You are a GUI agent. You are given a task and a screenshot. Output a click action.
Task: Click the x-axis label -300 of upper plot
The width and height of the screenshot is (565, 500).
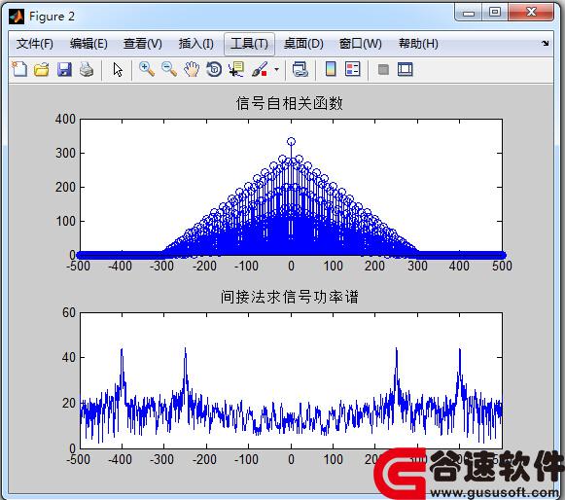click(x=161, y=266)
